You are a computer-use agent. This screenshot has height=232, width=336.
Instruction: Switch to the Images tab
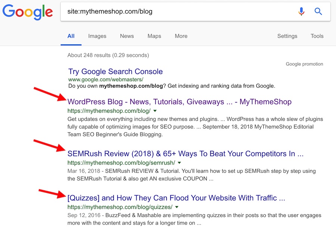(97, 36)
